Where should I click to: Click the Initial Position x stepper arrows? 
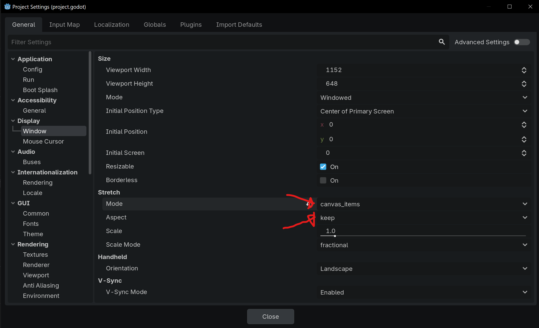click(524, 125)
